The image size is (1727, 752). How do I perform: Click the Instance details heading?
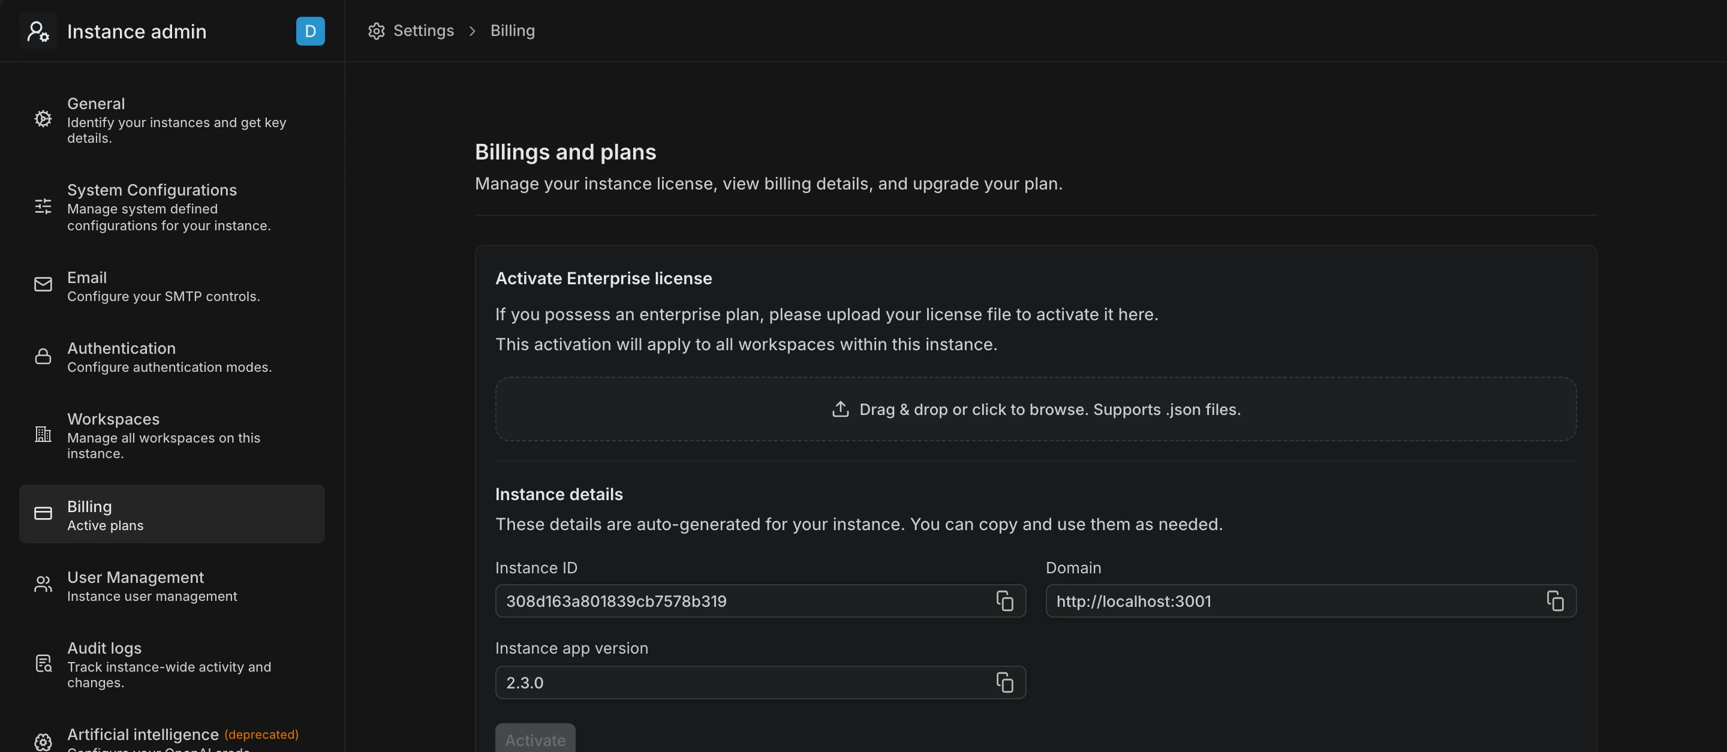pos(559,494)
